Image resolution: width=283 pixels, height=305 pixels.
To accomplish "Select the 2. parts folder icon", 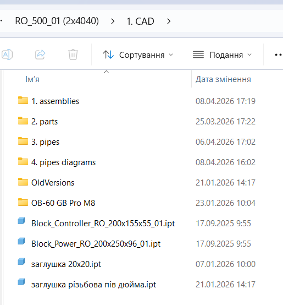I will click(23, 121).
